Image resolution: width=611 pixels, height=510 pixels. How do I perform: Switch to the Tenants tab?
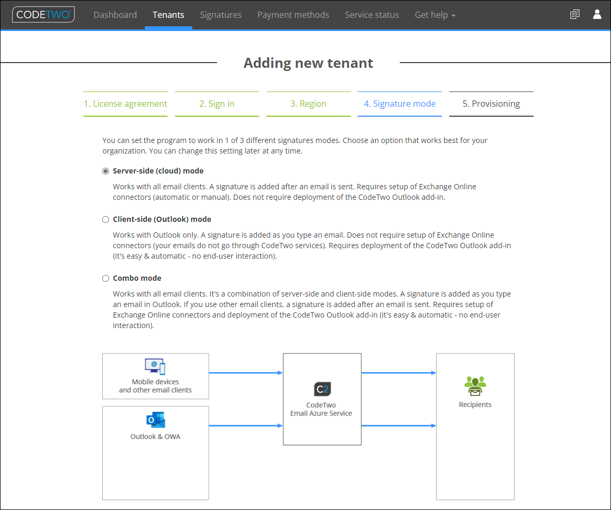(x=169, y=15)
